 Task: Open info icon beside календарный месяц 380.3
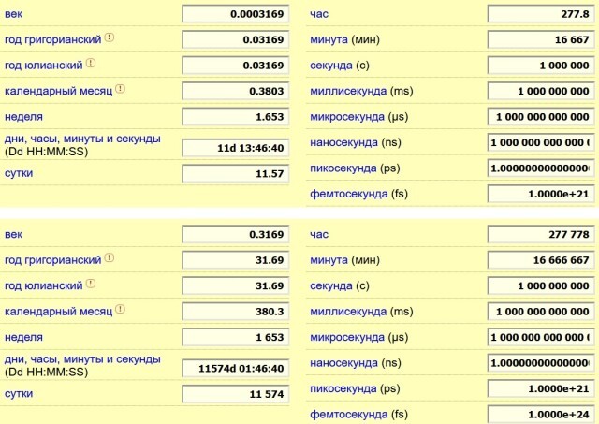[x=121, y=310]
